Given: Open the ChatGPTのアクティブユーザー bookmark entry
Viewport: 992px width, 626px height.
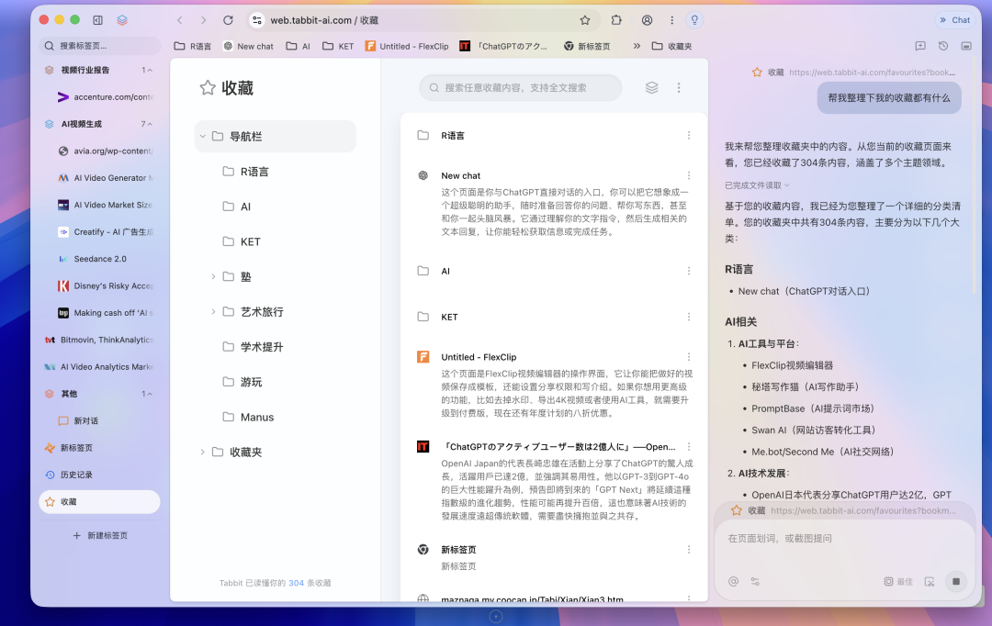Looking at the screenshot, I should coord(559,446).
